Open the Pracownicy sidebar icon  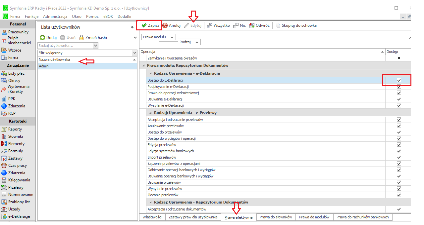4,32
